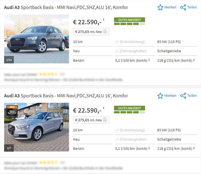The image size is (201, 174).
Task: Open the 360° view badge on silver Audi
Action: pyautogui.click(x=12, y=110)
